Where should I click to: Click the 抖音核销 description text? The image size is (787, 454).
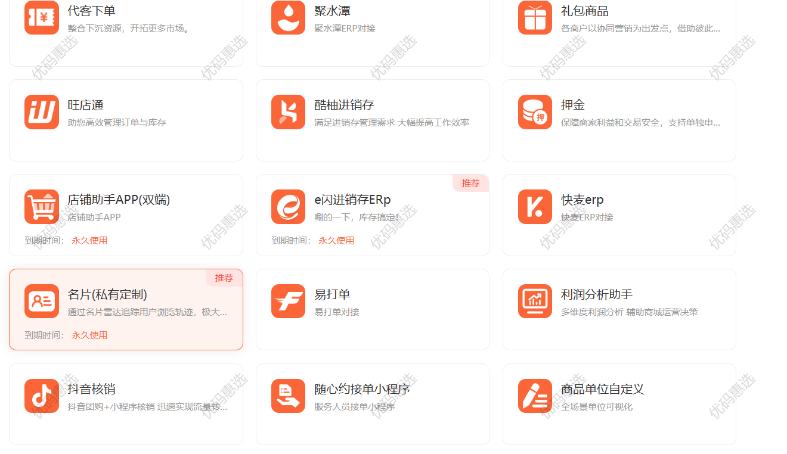147,407
